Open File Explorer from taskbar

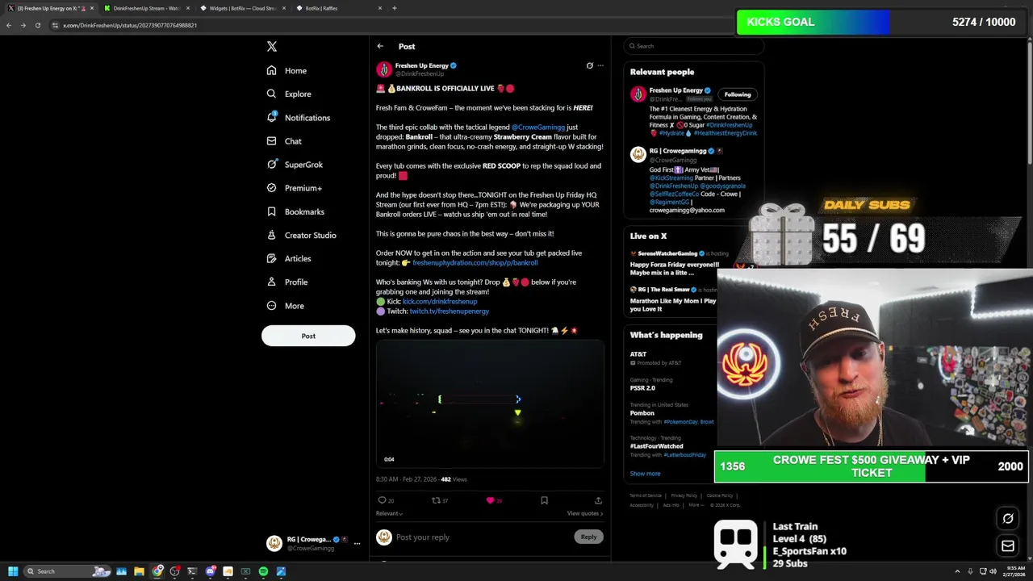point(139,571)
